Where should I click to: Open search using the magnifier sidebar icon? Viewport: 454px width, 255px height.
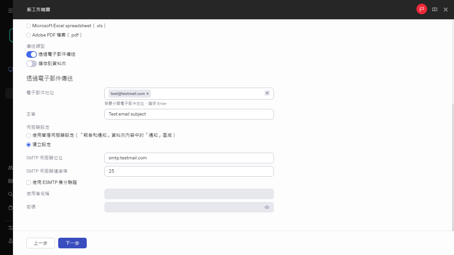click(10, 194)
